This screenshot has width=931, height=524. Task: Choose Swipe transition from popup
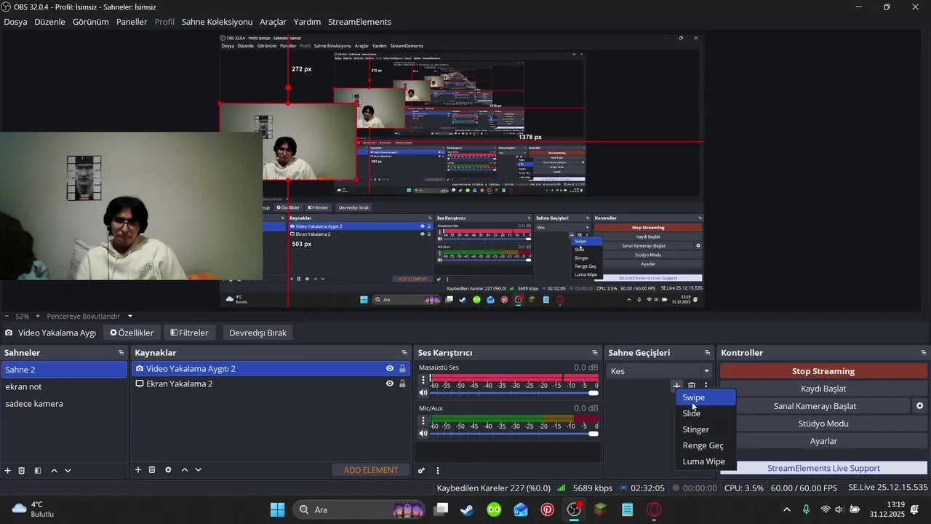(706, 397)
